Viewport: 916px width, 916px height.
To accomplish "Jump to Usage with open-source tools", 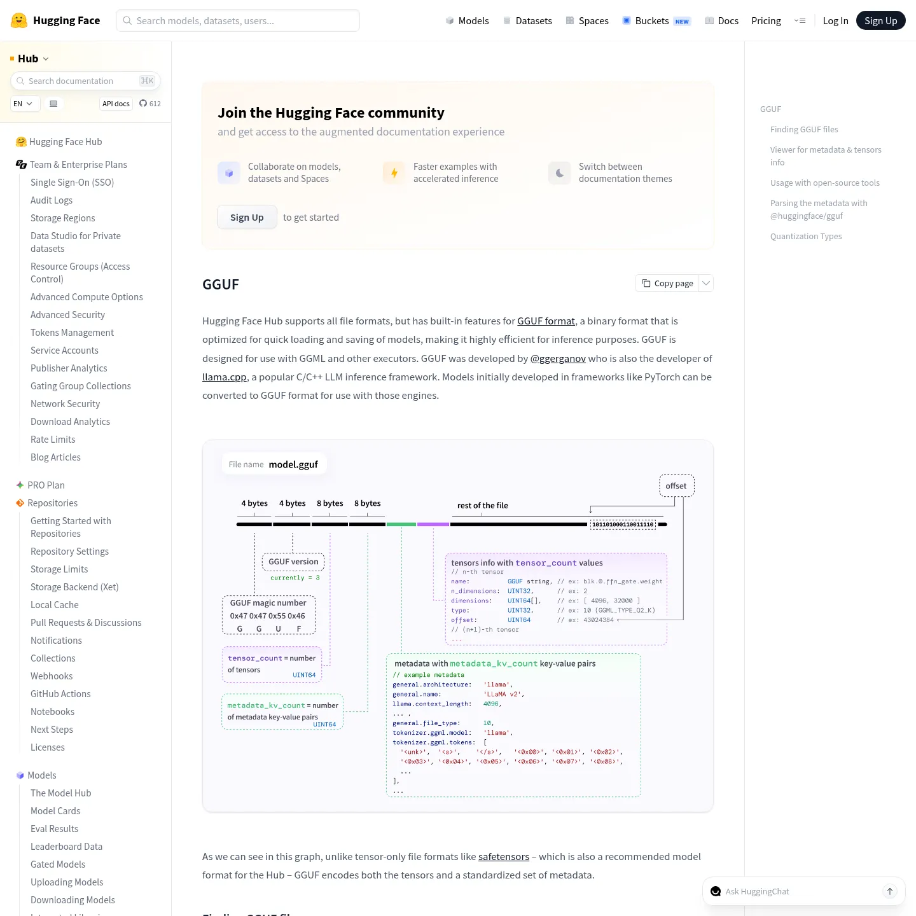I will click(x=825, y=183).
